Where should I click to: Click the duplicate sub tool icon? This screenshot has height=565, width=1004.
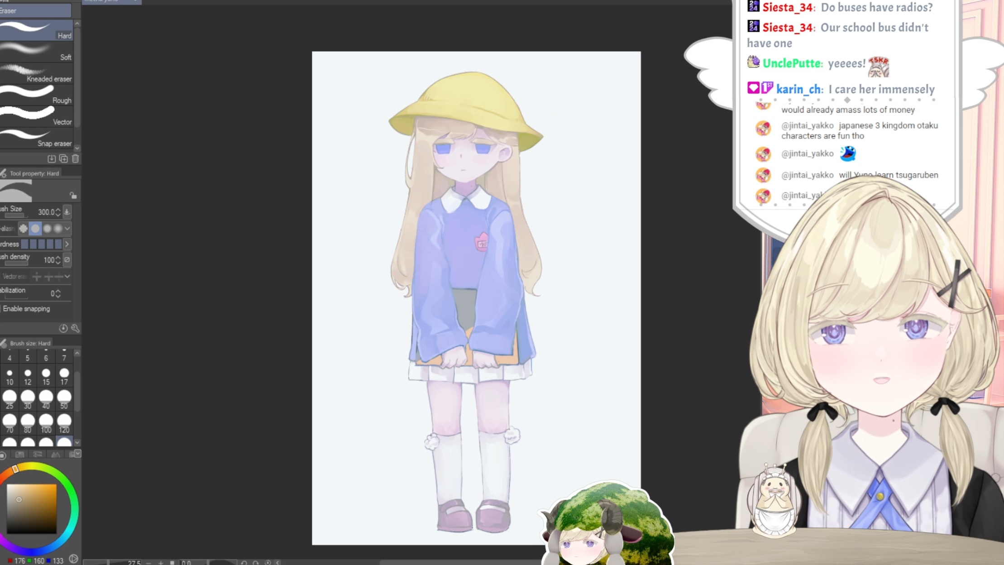point(63,159)
